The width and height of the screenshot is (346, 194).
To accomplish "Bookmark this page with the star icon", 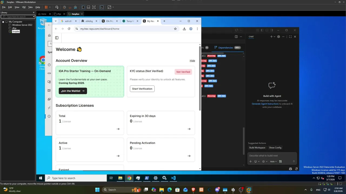I will (175, 29).
